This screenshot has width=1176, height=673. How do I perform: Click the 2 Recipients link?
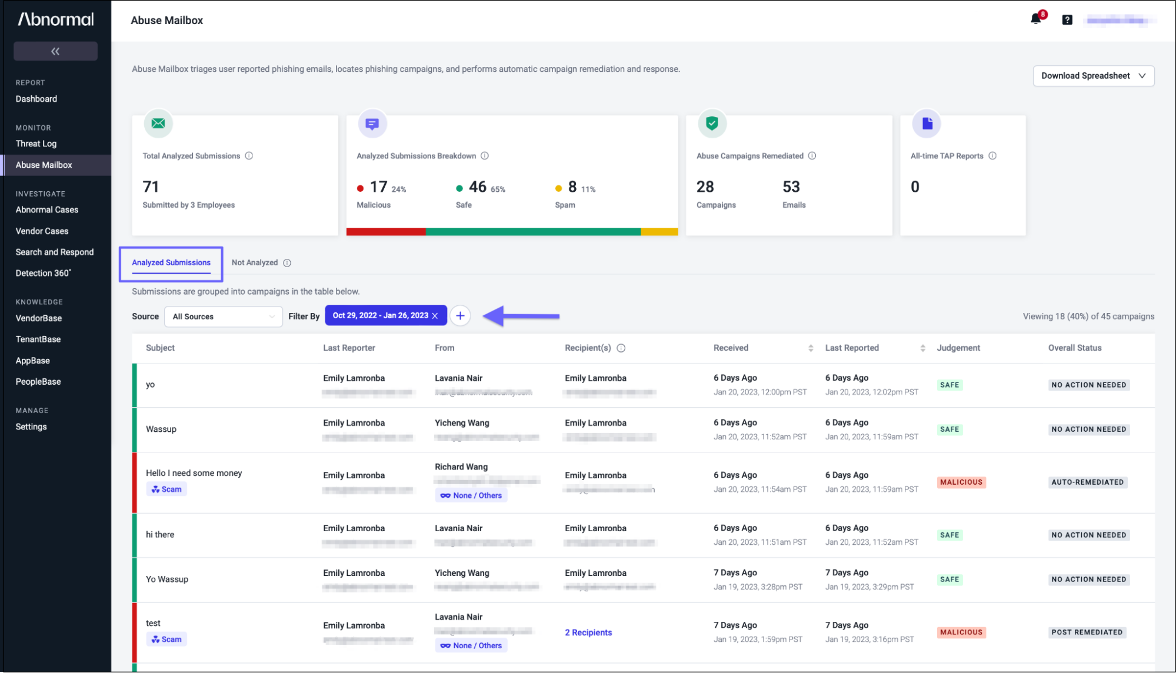(x=588, y=632)
